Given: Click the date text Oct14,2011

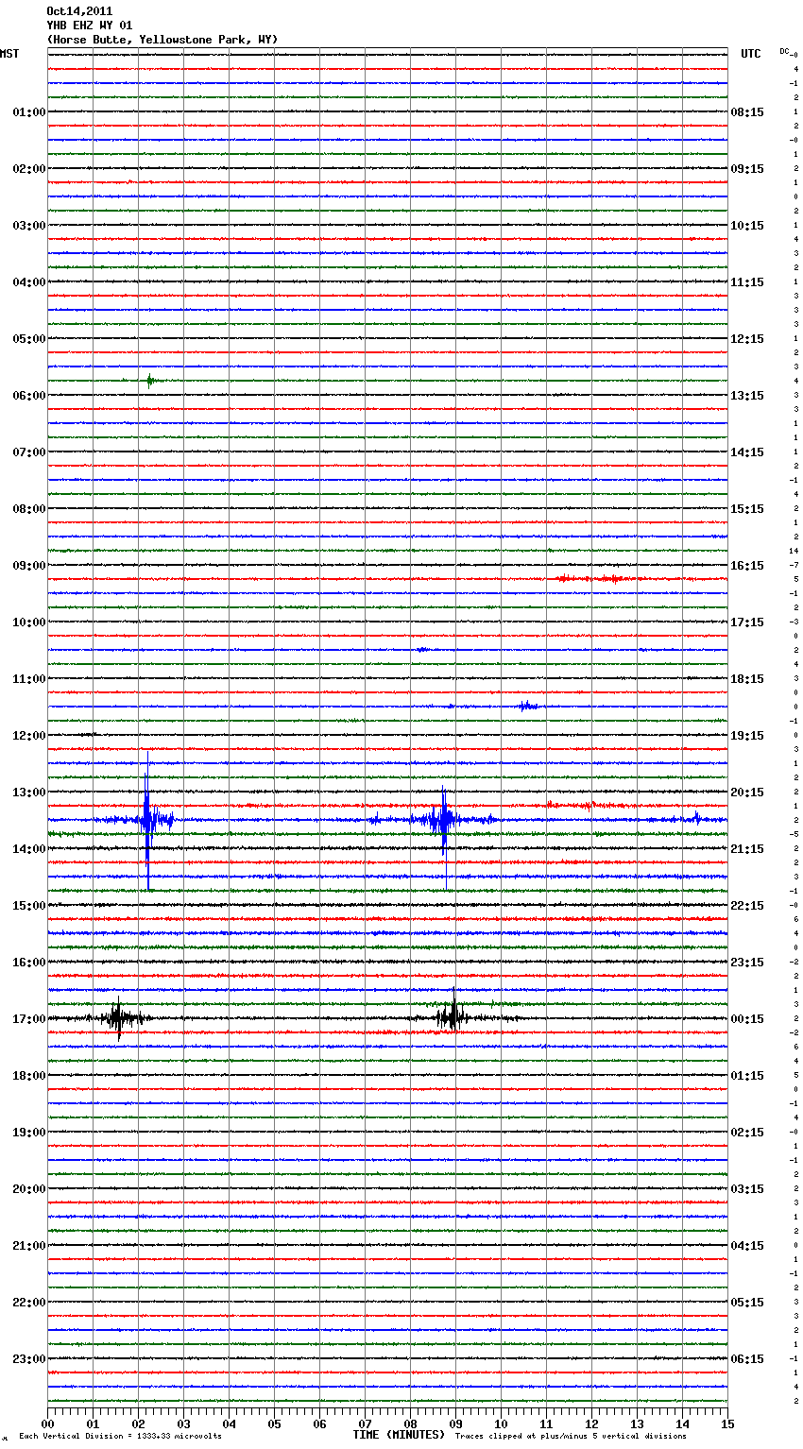Looking at the screenshot, I should click(x=79, y=11).
